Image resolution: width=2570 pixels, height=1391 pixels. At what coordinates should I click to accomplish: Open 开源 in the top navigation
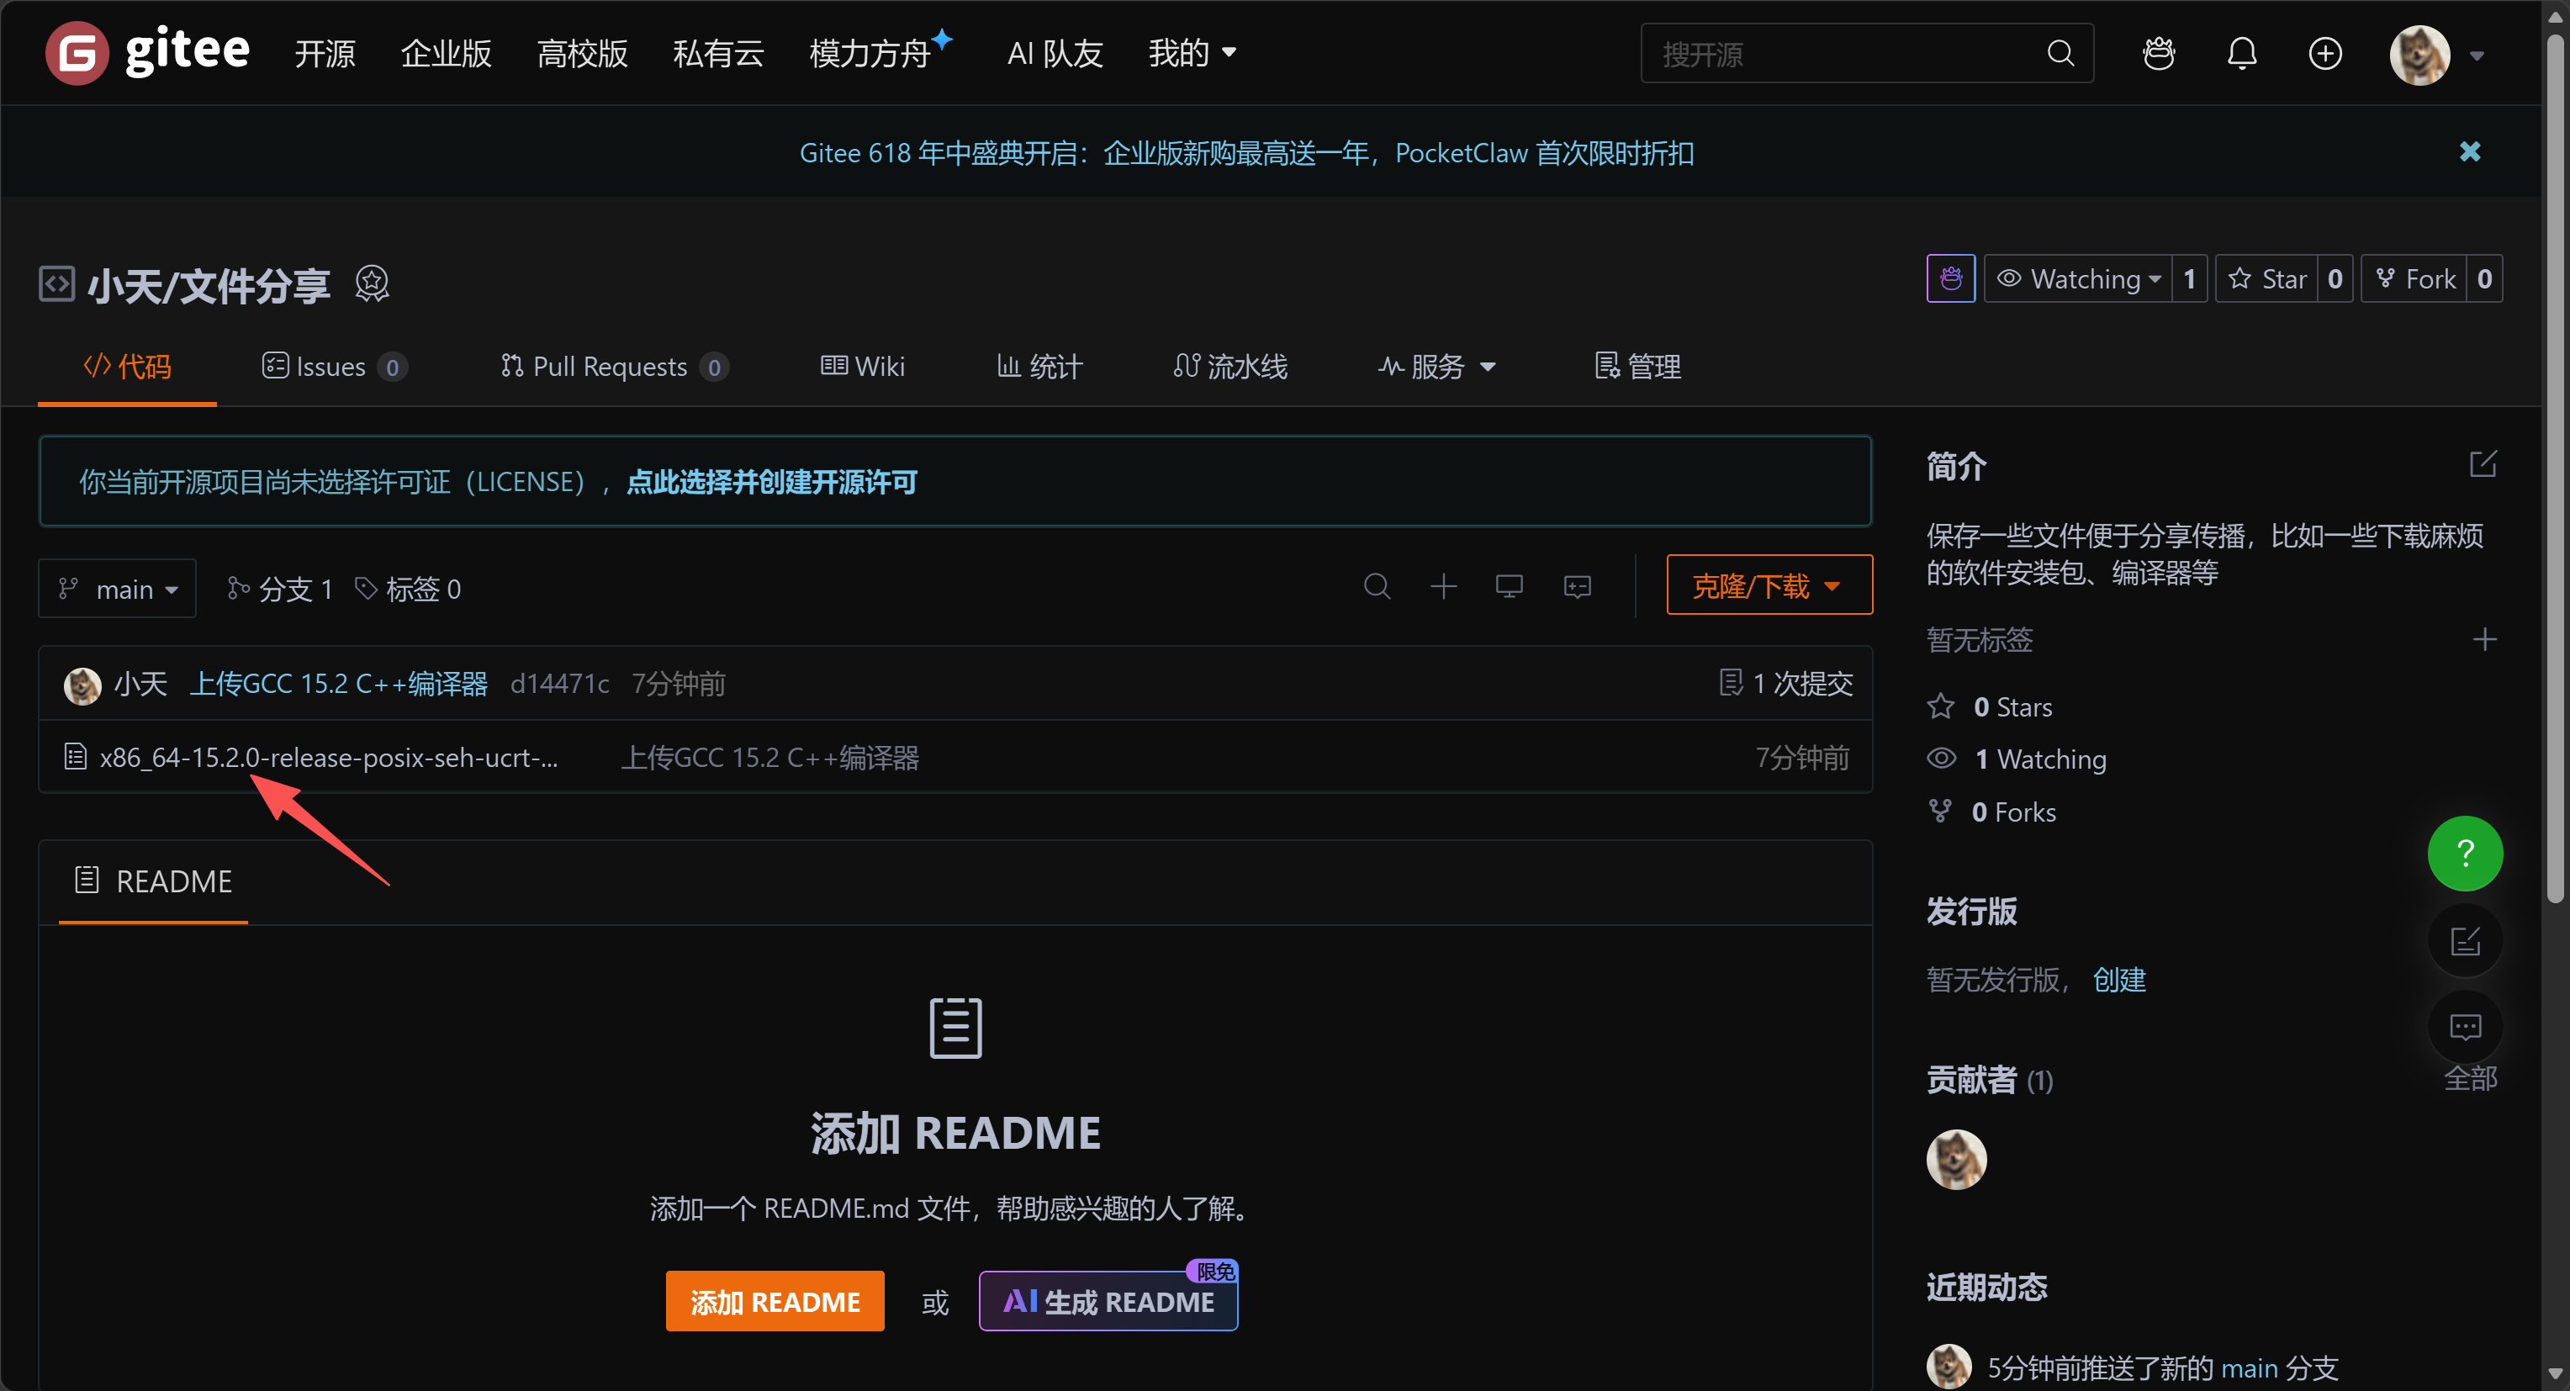pos(325,53)
